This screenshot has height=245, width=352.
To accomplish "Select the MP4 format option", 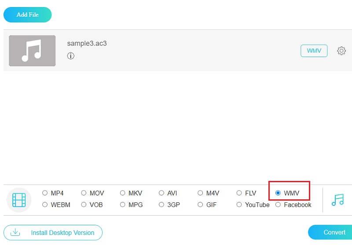I will tap(45, 193).
